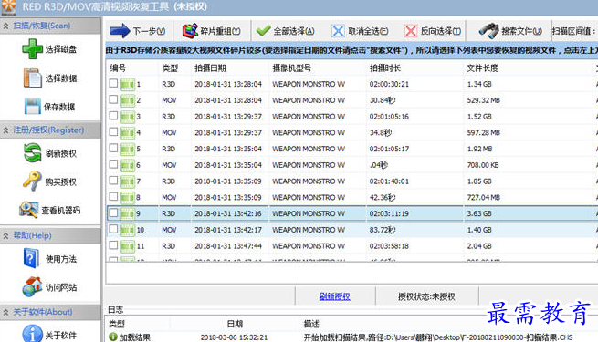
Task: Click Refresh License (刷新授权) green arrows icon
Action: coord(33,153)
